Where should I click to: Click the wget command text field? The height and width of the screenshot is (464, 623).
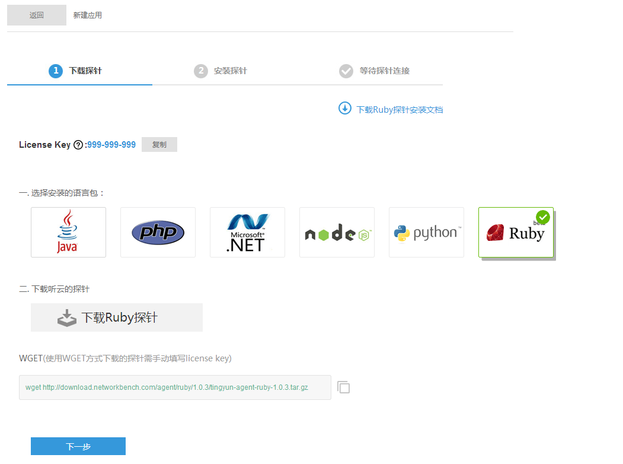(175, 387)
